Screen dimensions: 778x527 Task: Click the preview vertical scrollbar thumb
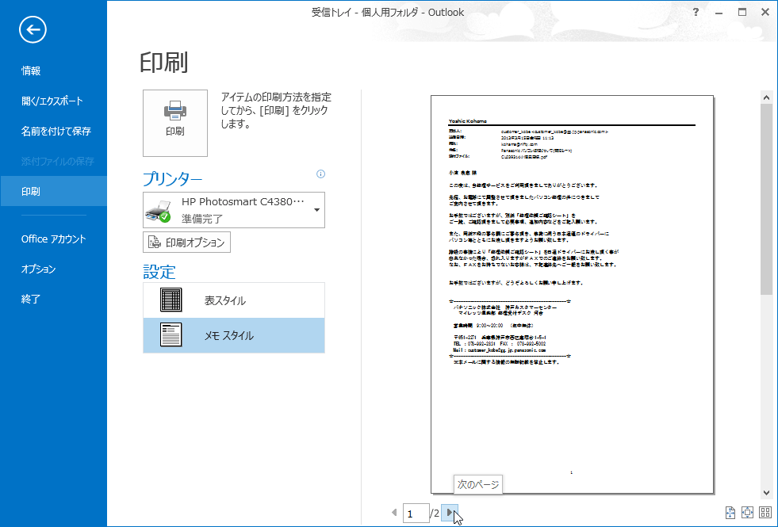(x=766, y=199)
